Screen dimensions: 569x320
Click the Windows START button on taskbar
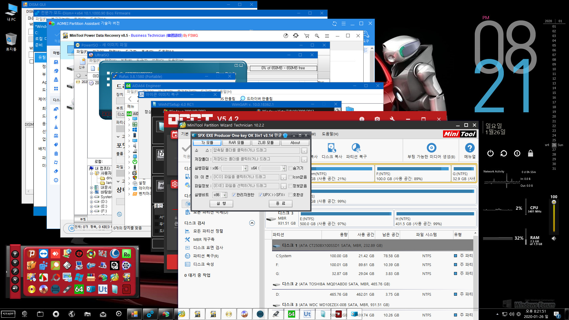pyautogui.click(x=8, y=314)
